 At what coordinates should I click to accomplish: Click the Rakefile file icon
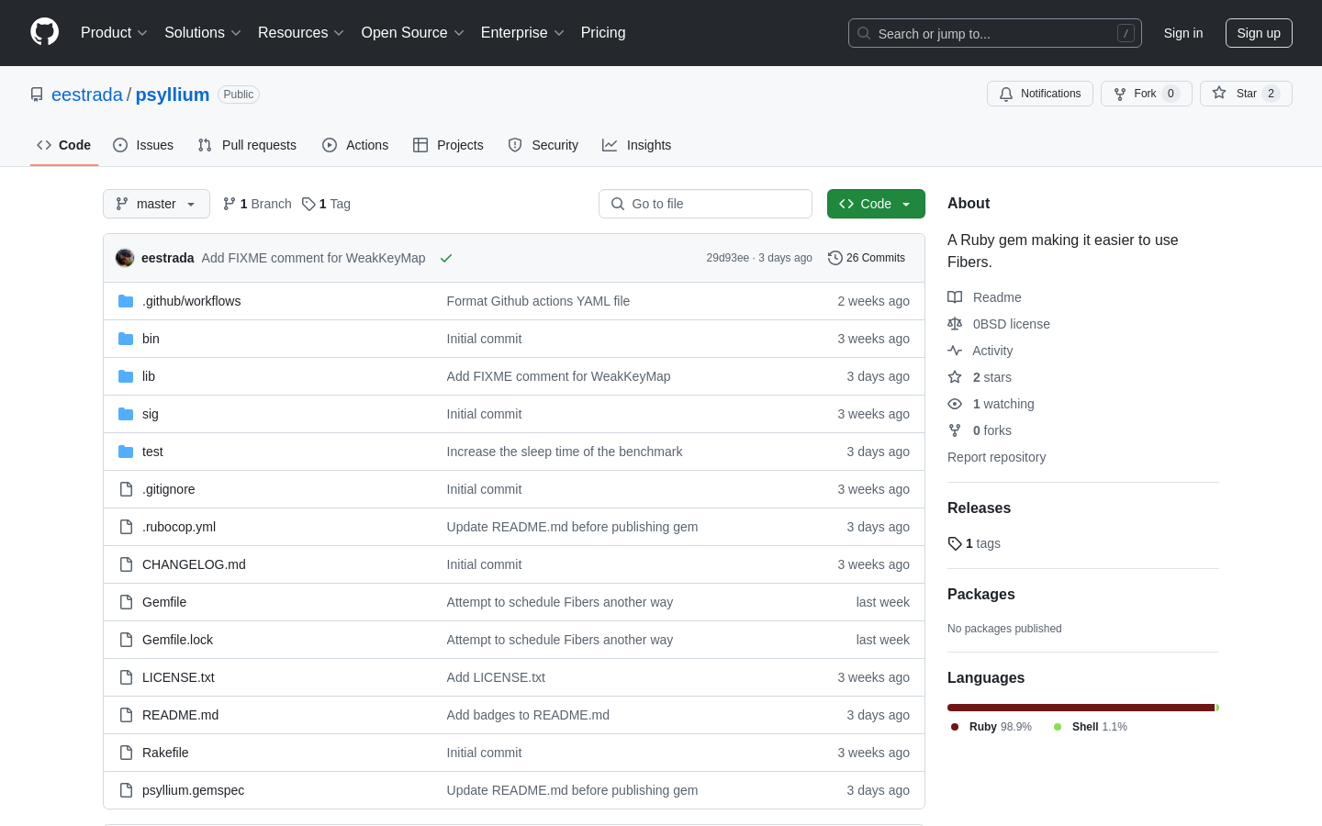[x=126, y=753]
